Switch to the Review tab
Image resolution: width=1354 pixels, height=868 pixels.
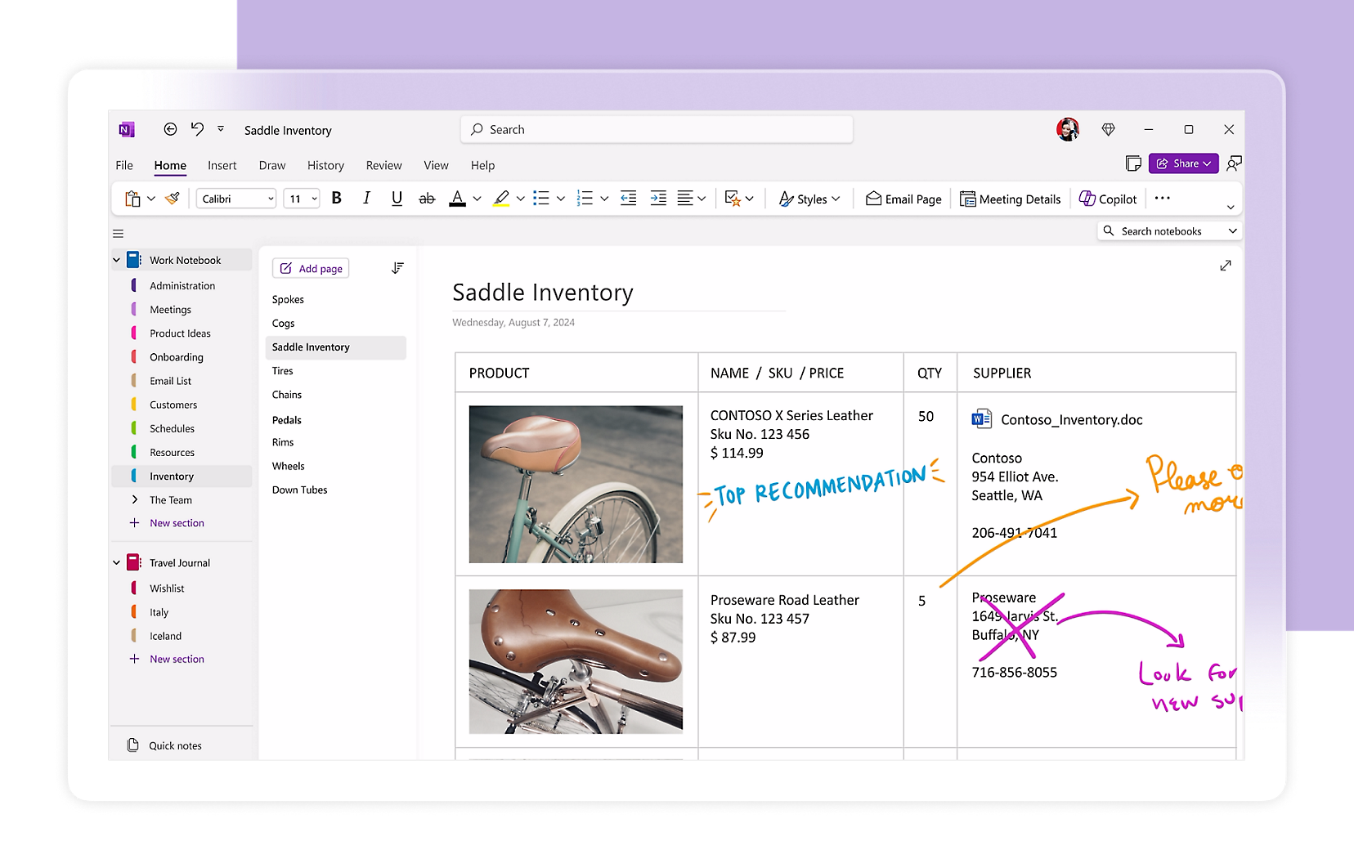383,165
